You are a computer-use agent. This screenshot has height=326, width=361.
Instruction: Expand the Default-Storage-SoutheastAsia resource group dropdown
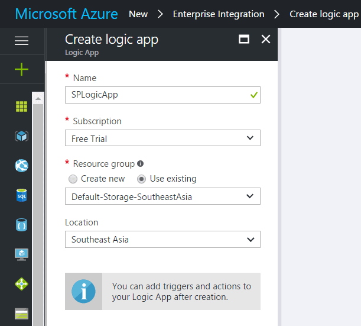(x=162, y=196)
